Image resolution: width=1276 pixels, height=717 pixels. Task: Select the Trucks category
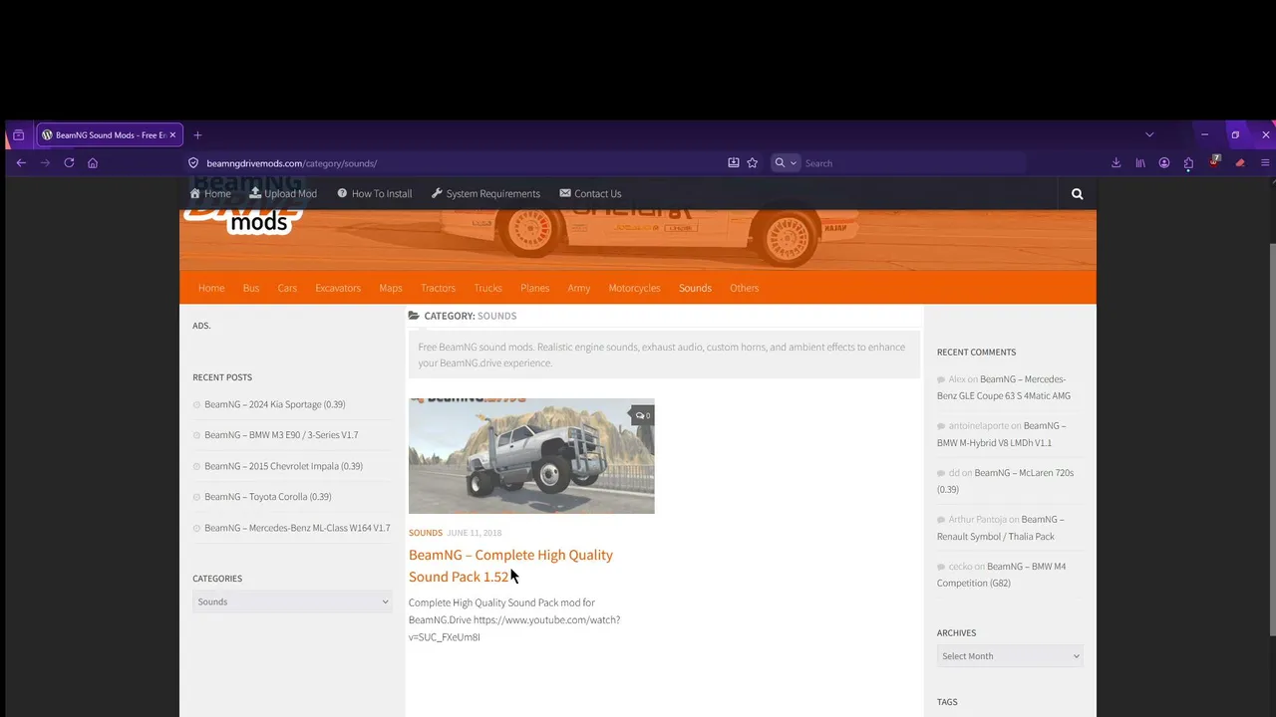tap(487, 288)
